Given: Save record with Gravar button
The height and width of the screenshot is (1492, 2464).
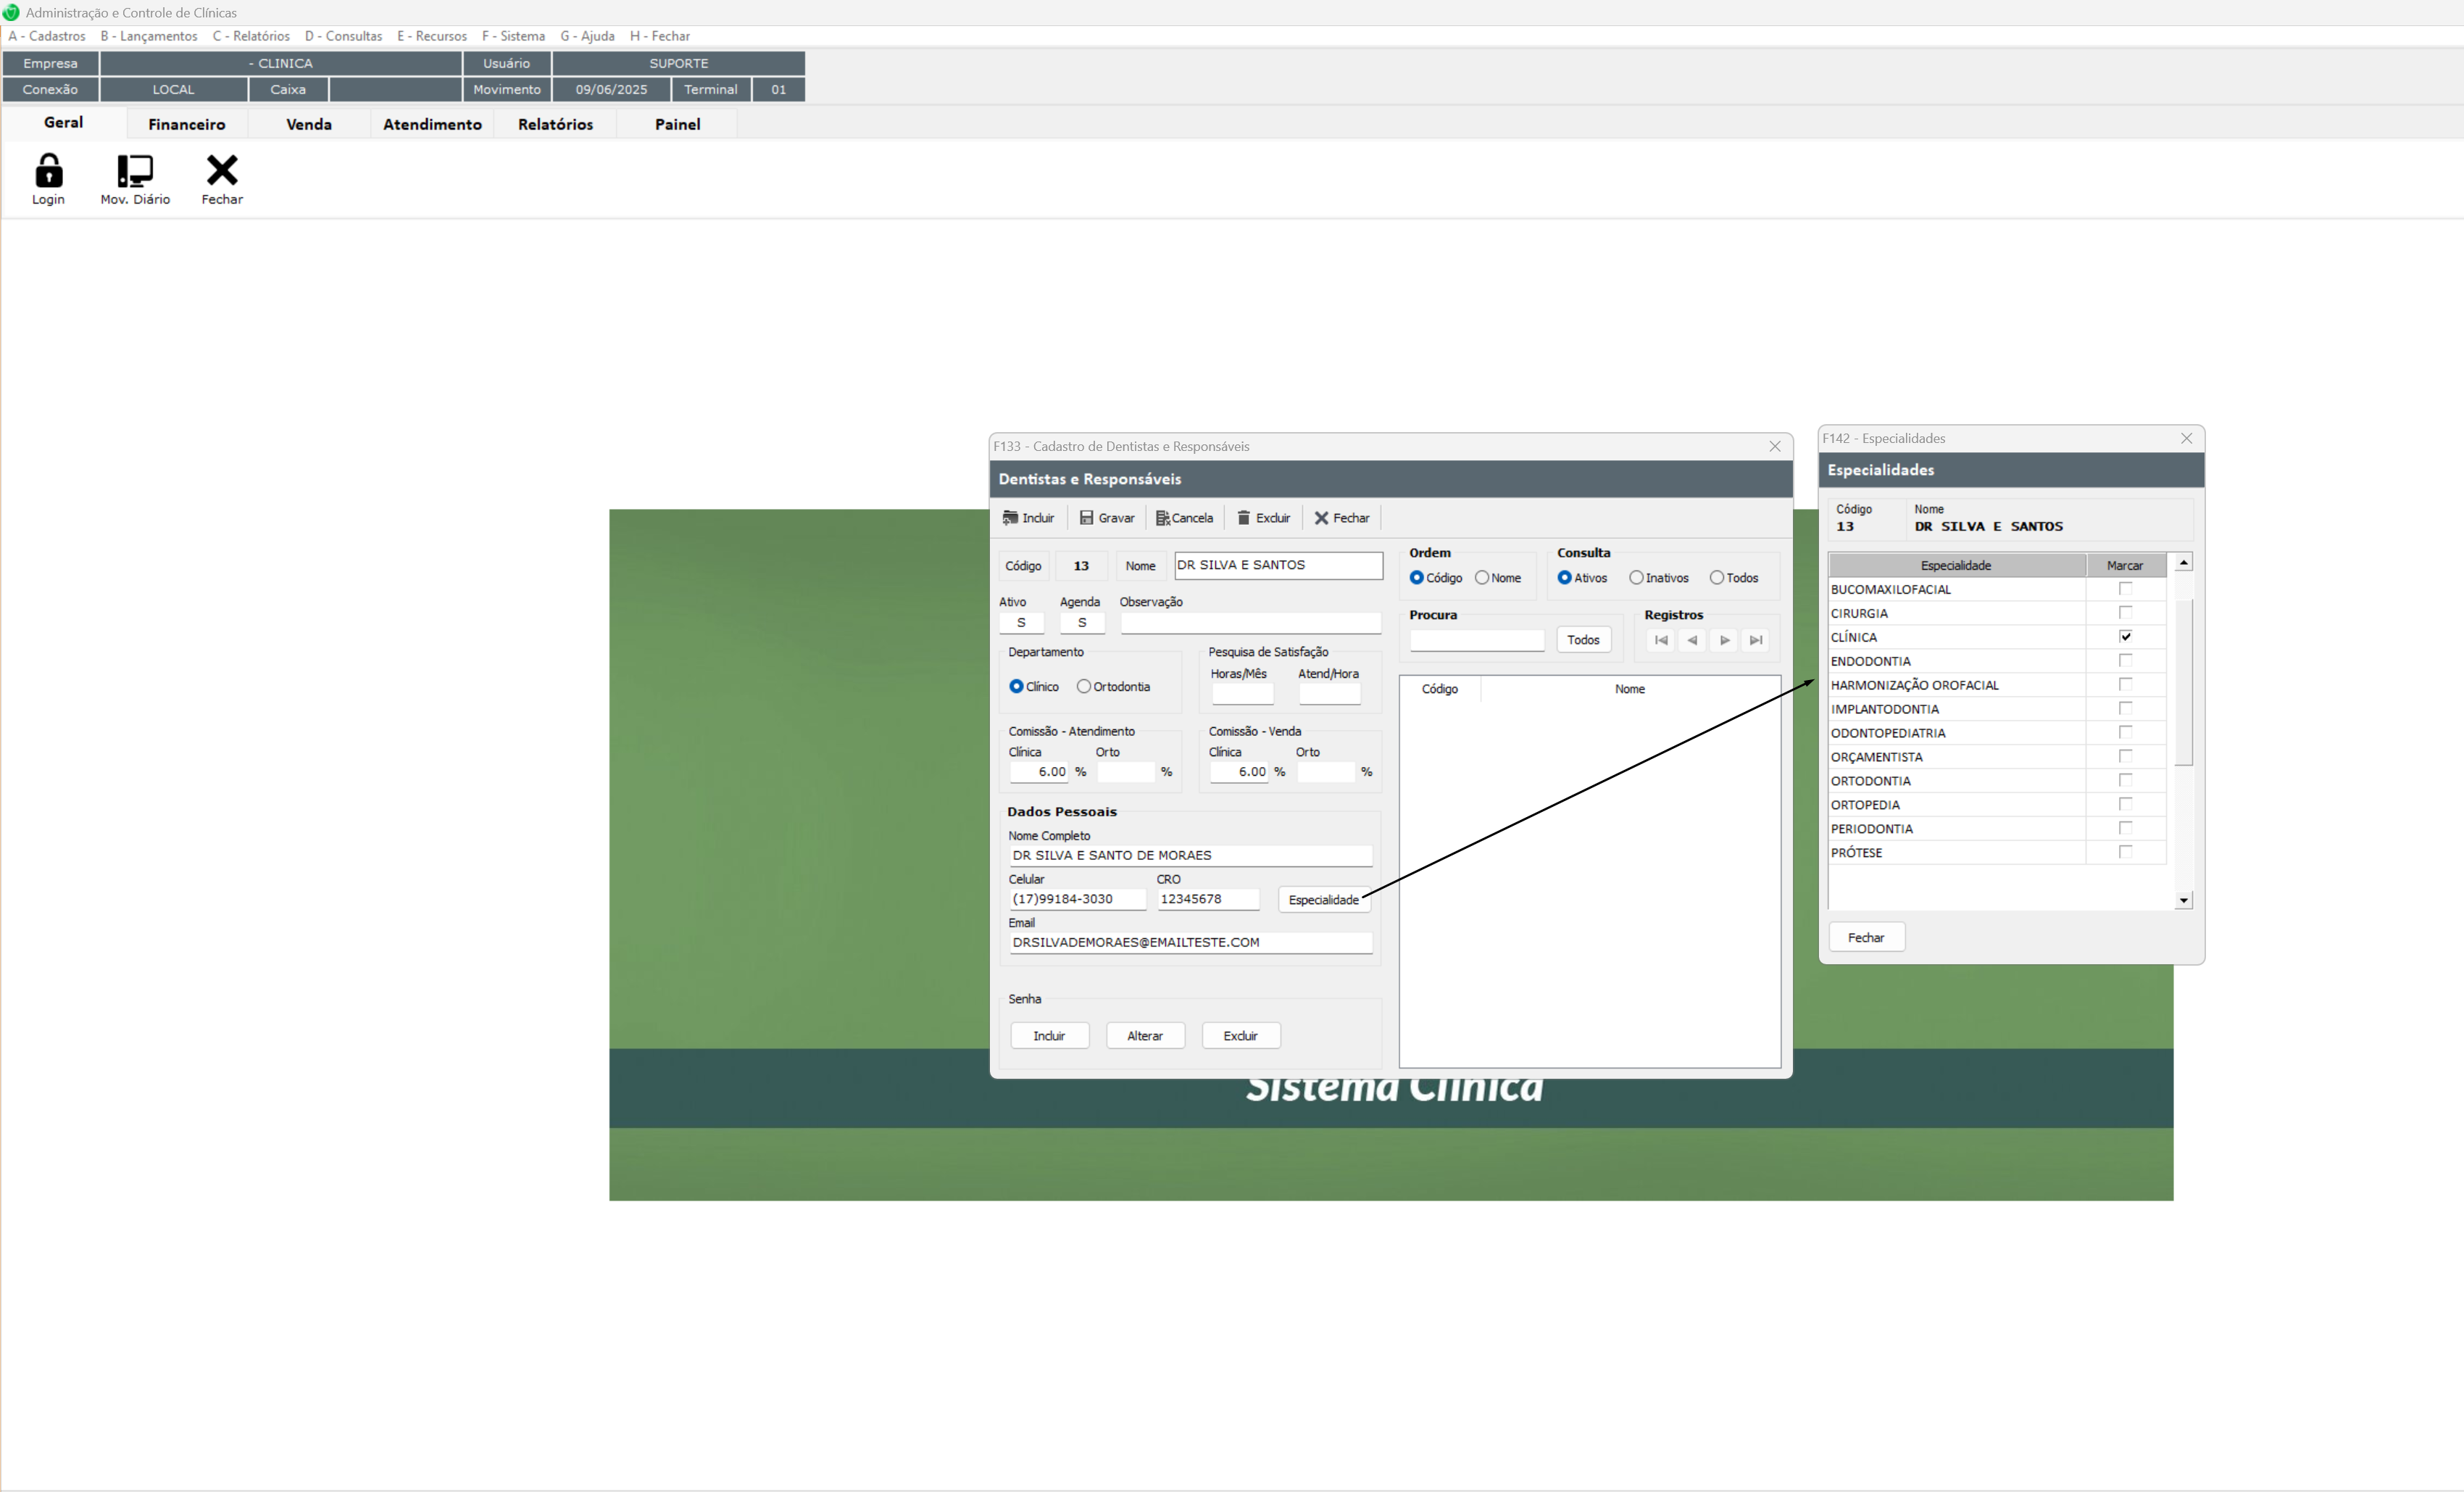Looking at the screenshot, I should (1107, 518).
